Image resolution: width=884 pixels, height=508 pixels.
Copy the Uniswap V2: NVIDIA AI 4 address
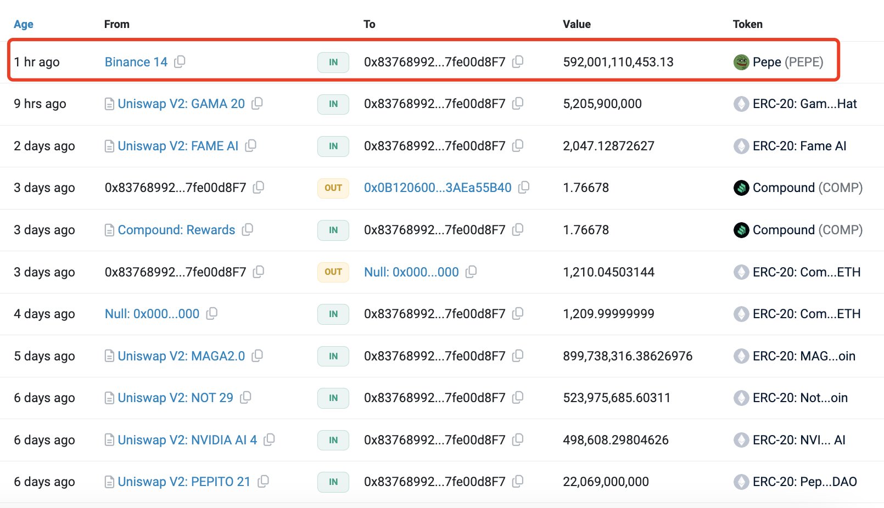pyautogui.click(x=269, y=440)
